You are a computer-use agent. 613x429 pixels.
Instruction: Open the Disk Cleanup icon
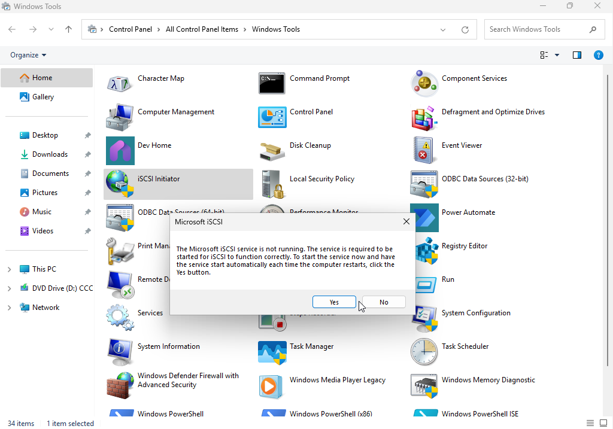[272, 150]
